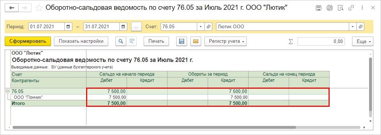Open calendar for start date 01.07.2021
Viewport: 381px width, 135px height.
tap(68, 27)
